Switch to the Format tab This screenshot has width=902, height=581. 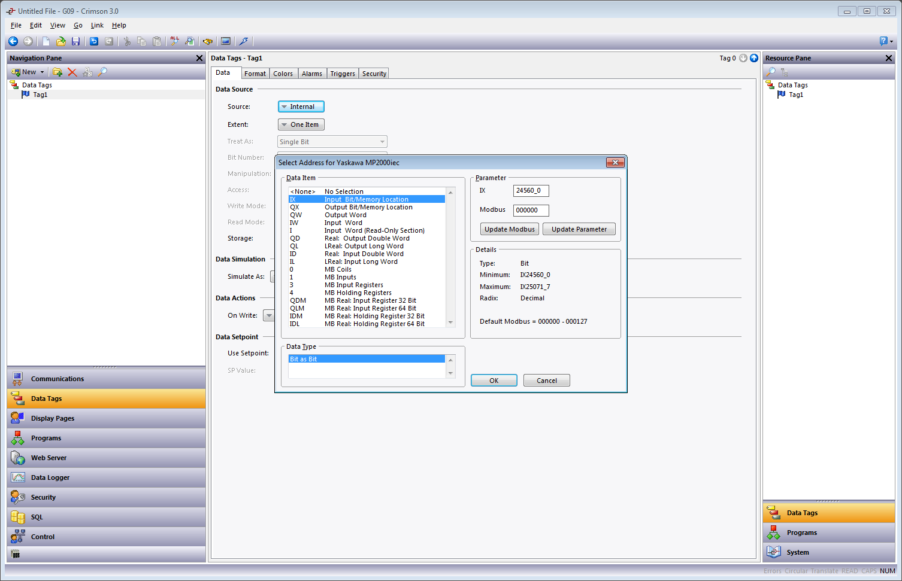[x=255, y=74]
